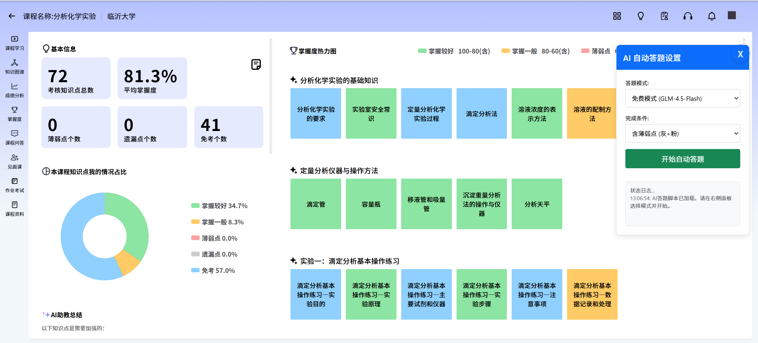This screenshot has height=343, width=758.
Task: Open the grid apps icon in header
Action: [x=617, y=16]
